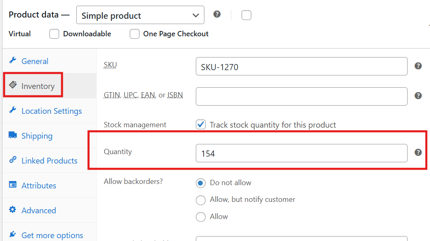Screen dimensions: 430x241
Task: Open the Quantity help tooltip icon
Action: [x=418, y=152]
